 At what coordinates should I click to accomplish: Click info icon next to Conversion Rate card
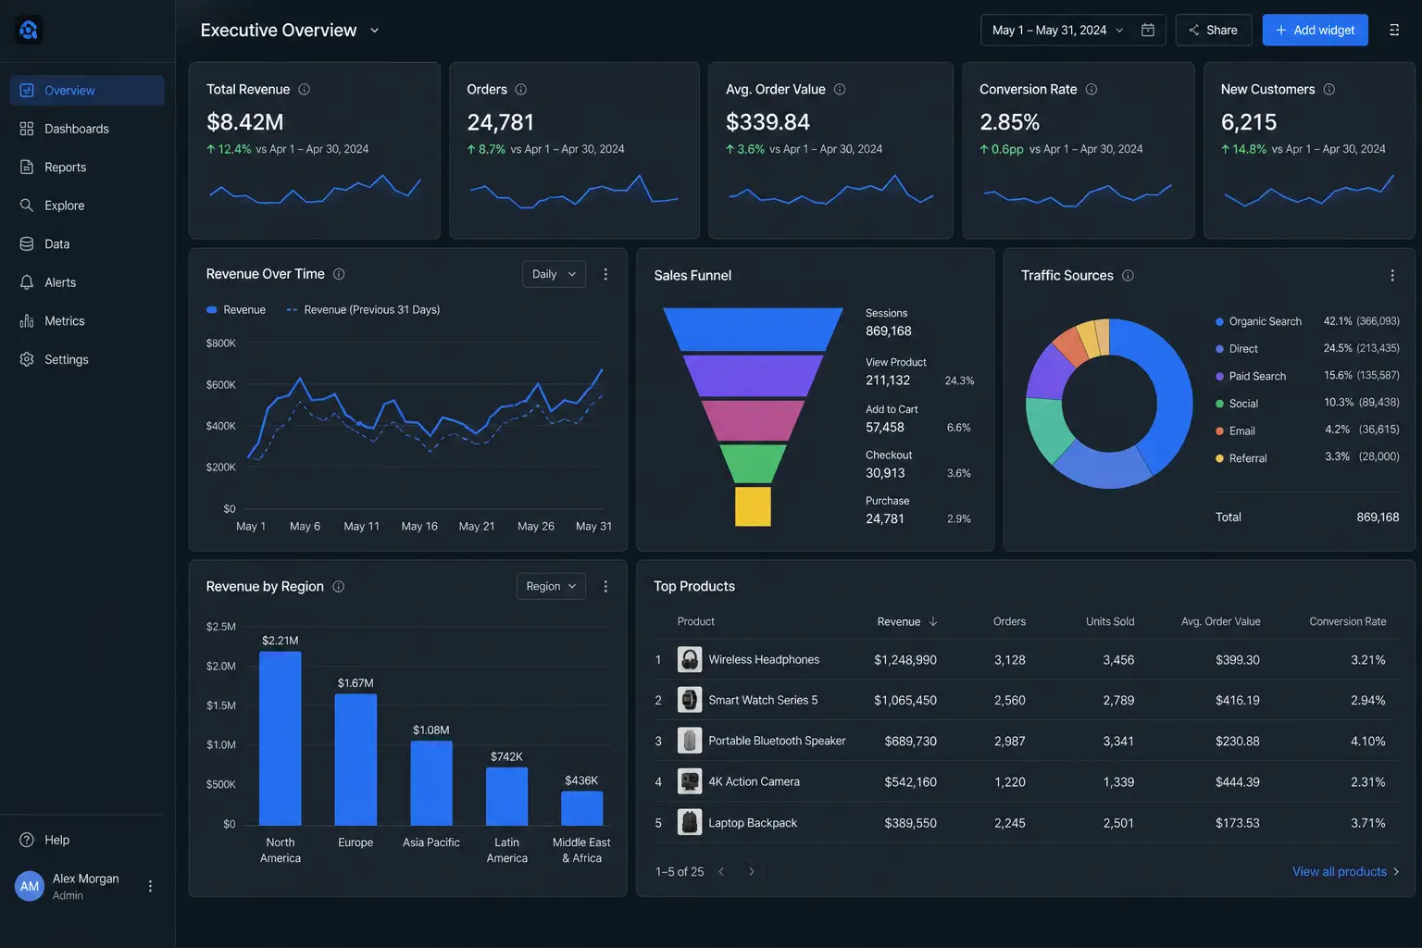point(1091,90)
